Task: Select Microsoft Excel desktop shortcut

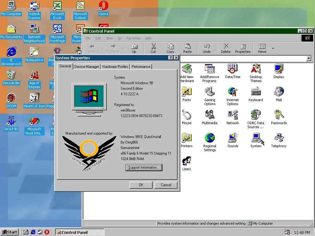Action: (57, 10)
